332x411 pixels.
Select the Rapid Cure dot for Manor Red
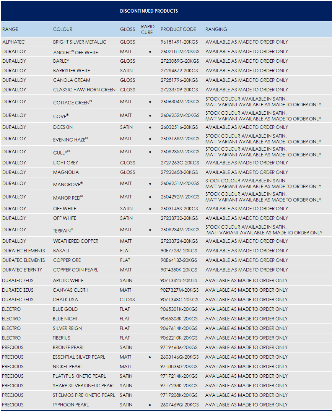click(150, 197)
